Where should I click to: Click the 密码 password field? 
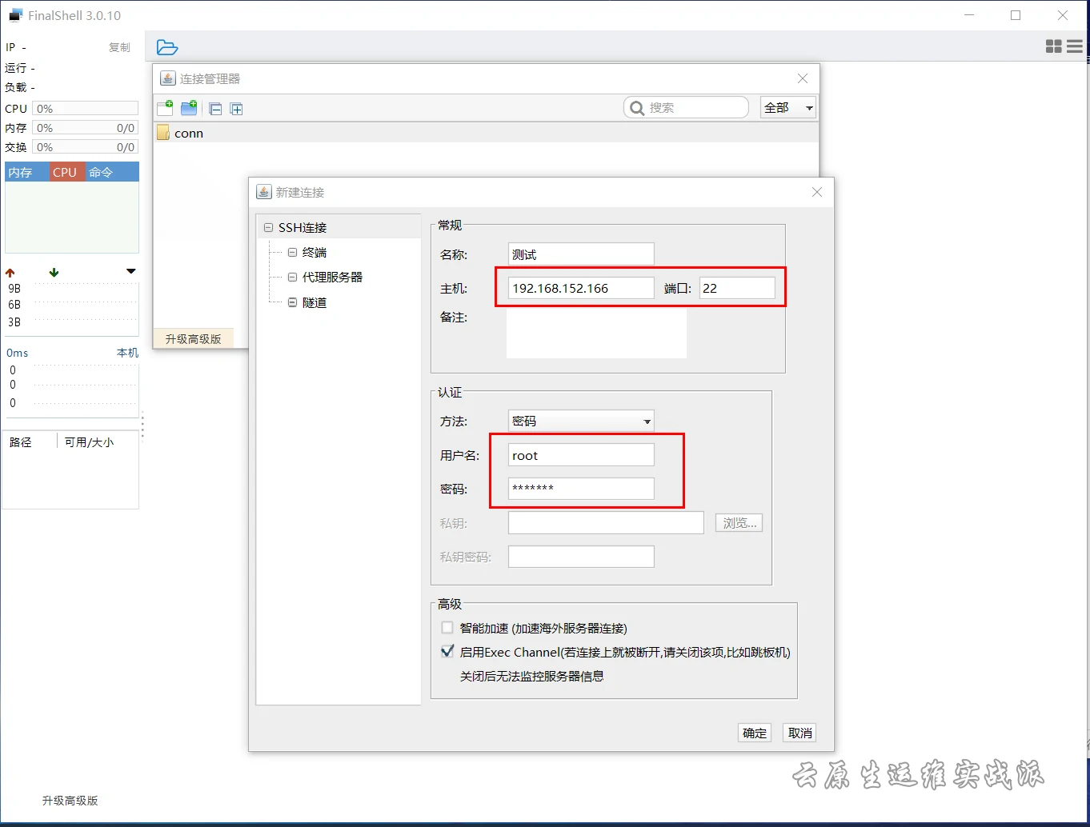click(581, 489)
